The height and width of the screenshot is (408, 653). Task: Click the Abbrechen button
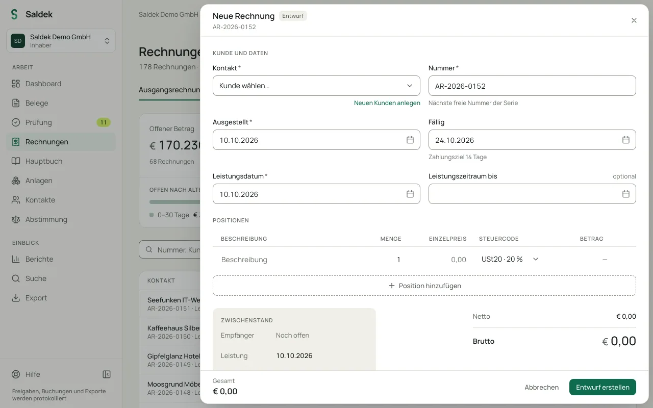(x=542, y=387)
